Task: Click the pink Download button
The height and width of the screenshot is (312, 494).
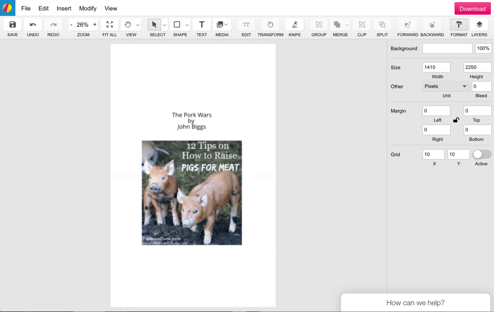Action: tap(472, 9)
